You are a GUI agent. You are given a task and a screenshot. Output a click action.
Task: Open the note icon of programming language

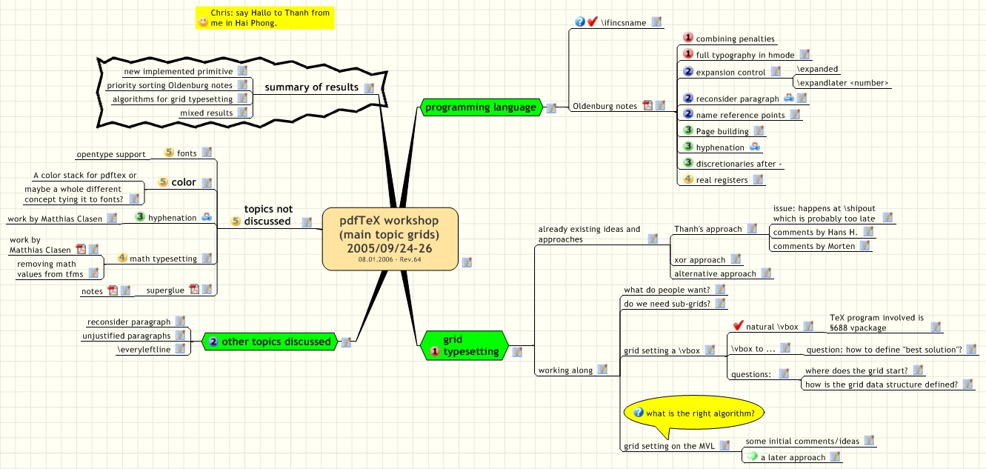point(551,107)
